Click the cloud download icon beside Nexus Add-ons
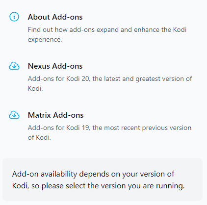The image size is (207, 205). pyautogui.click(x=14, y=66)
